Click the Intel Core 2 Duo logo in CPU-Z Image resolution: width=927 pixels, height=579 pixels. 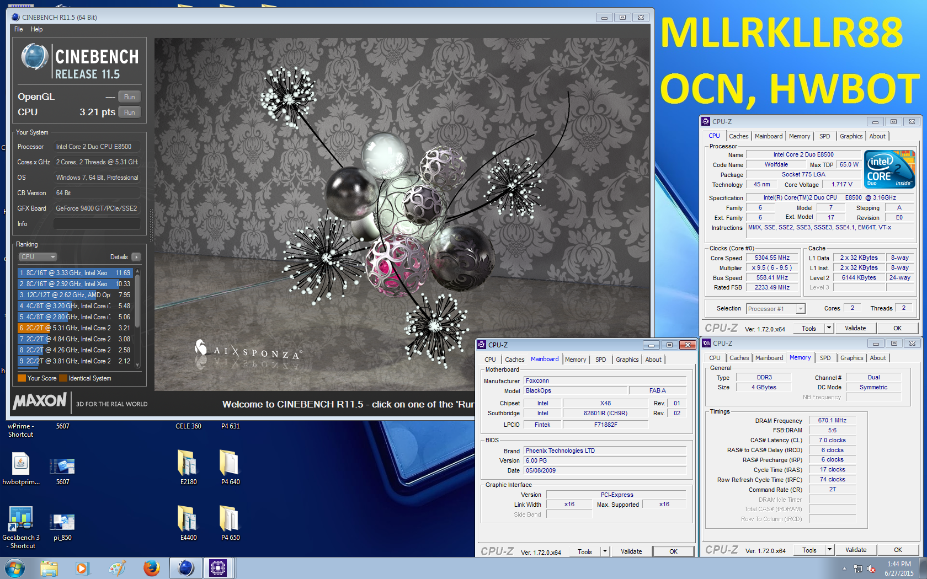[x=889, y=169]
